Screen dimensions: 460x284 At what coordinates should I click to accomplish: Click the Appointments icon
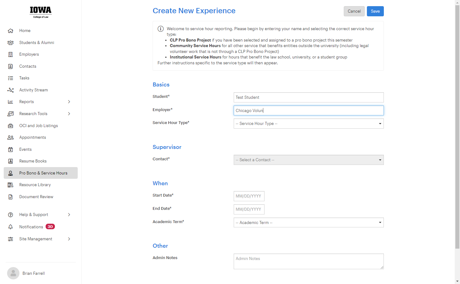pyautogui.click(x=10, y=138)
